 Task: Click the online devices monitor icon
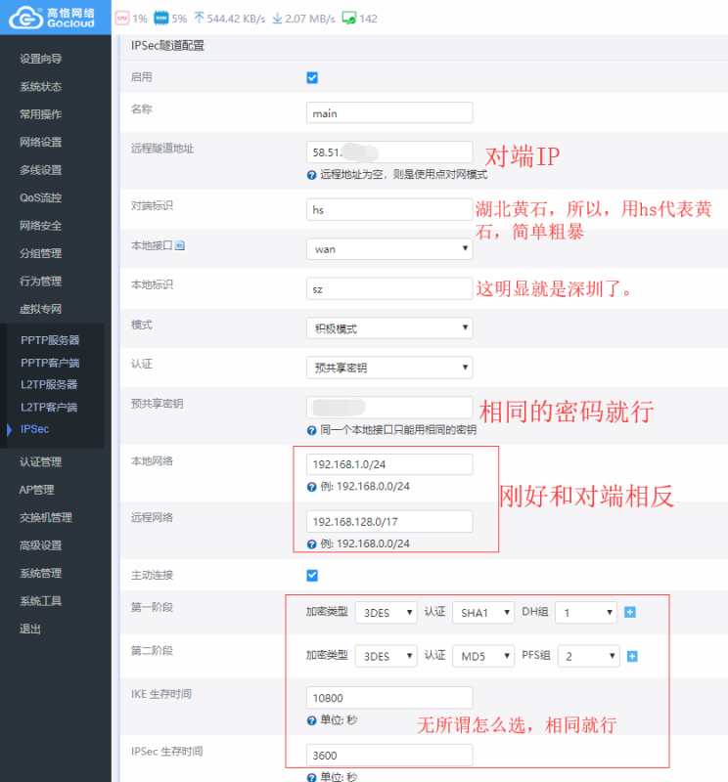click(x=348, y=18)
